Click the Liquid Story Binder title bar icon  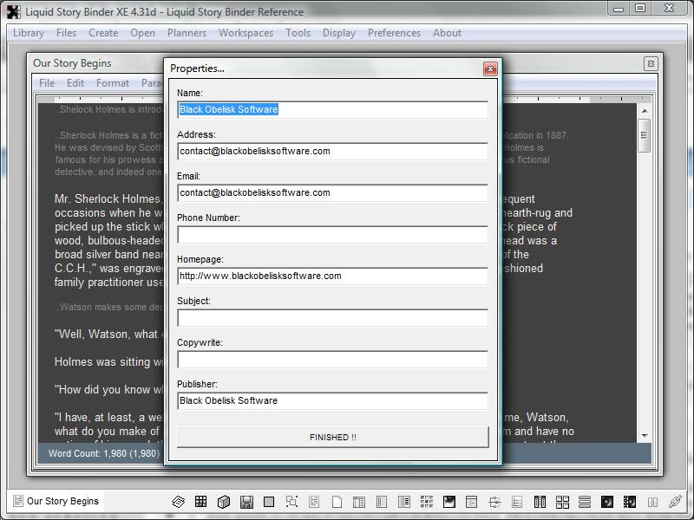click(13, 11)
